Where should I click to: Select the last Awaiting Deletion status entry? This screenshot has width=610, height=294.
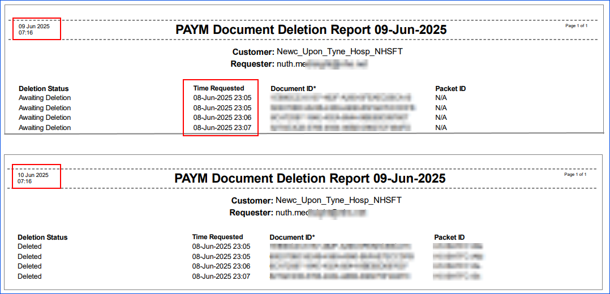click(45, 128)
